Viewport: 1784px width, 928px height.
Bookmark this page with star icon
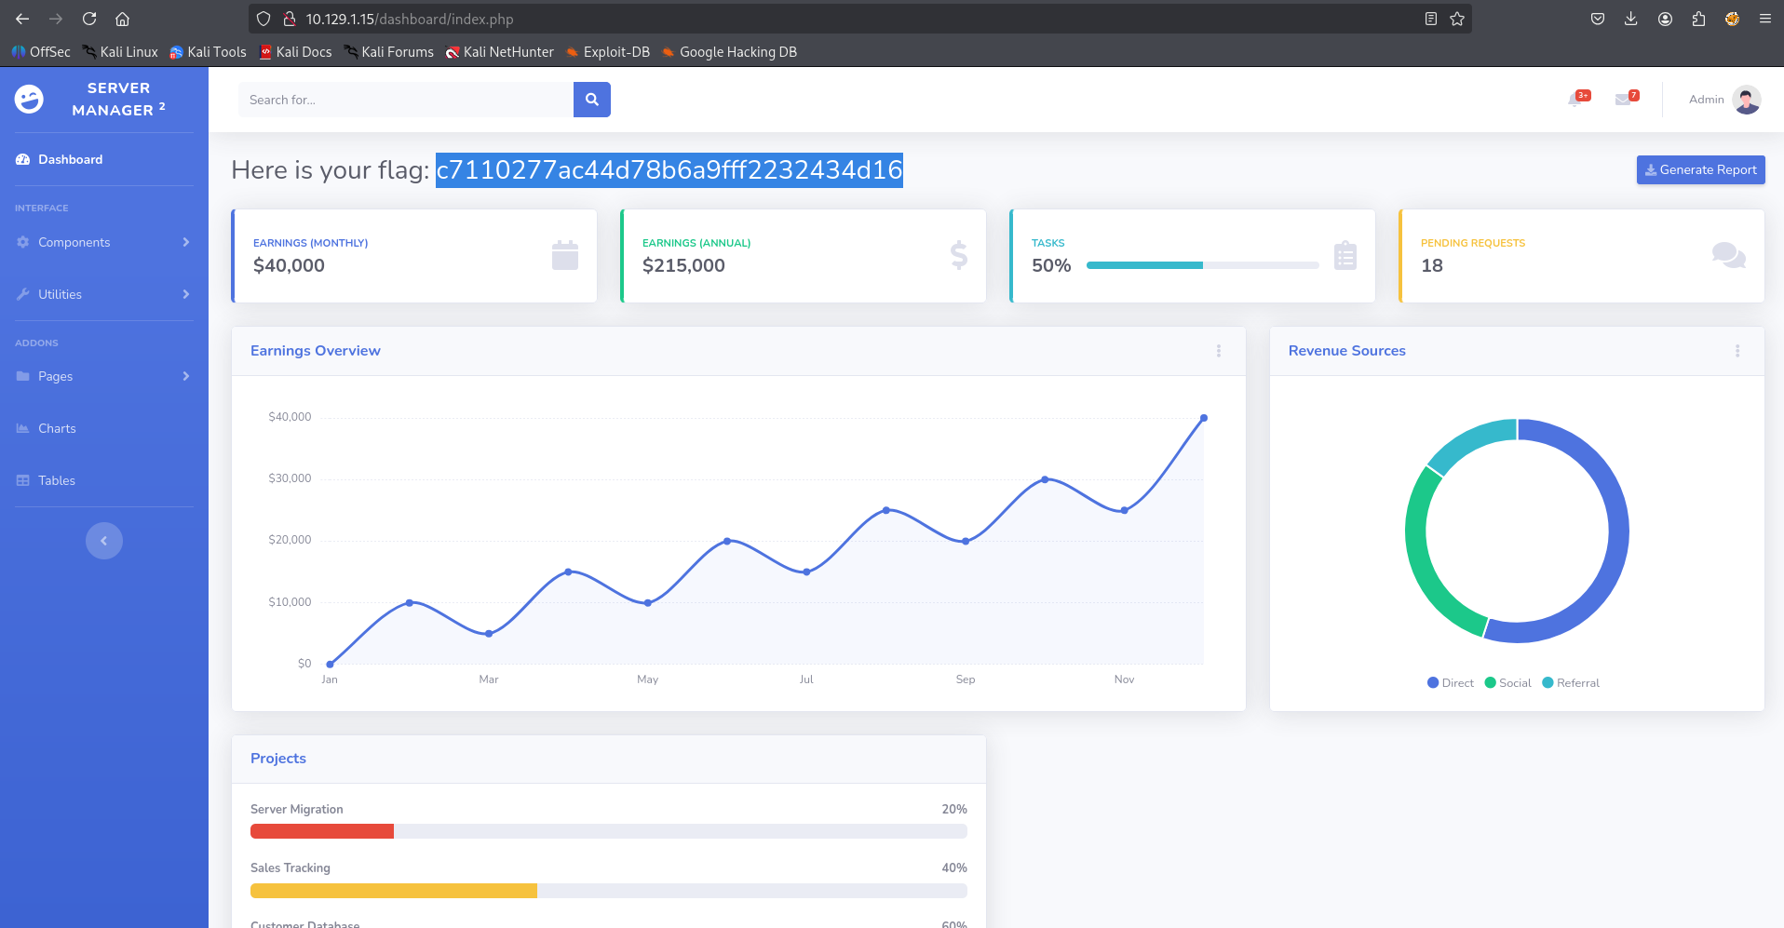click(1457, 19)
